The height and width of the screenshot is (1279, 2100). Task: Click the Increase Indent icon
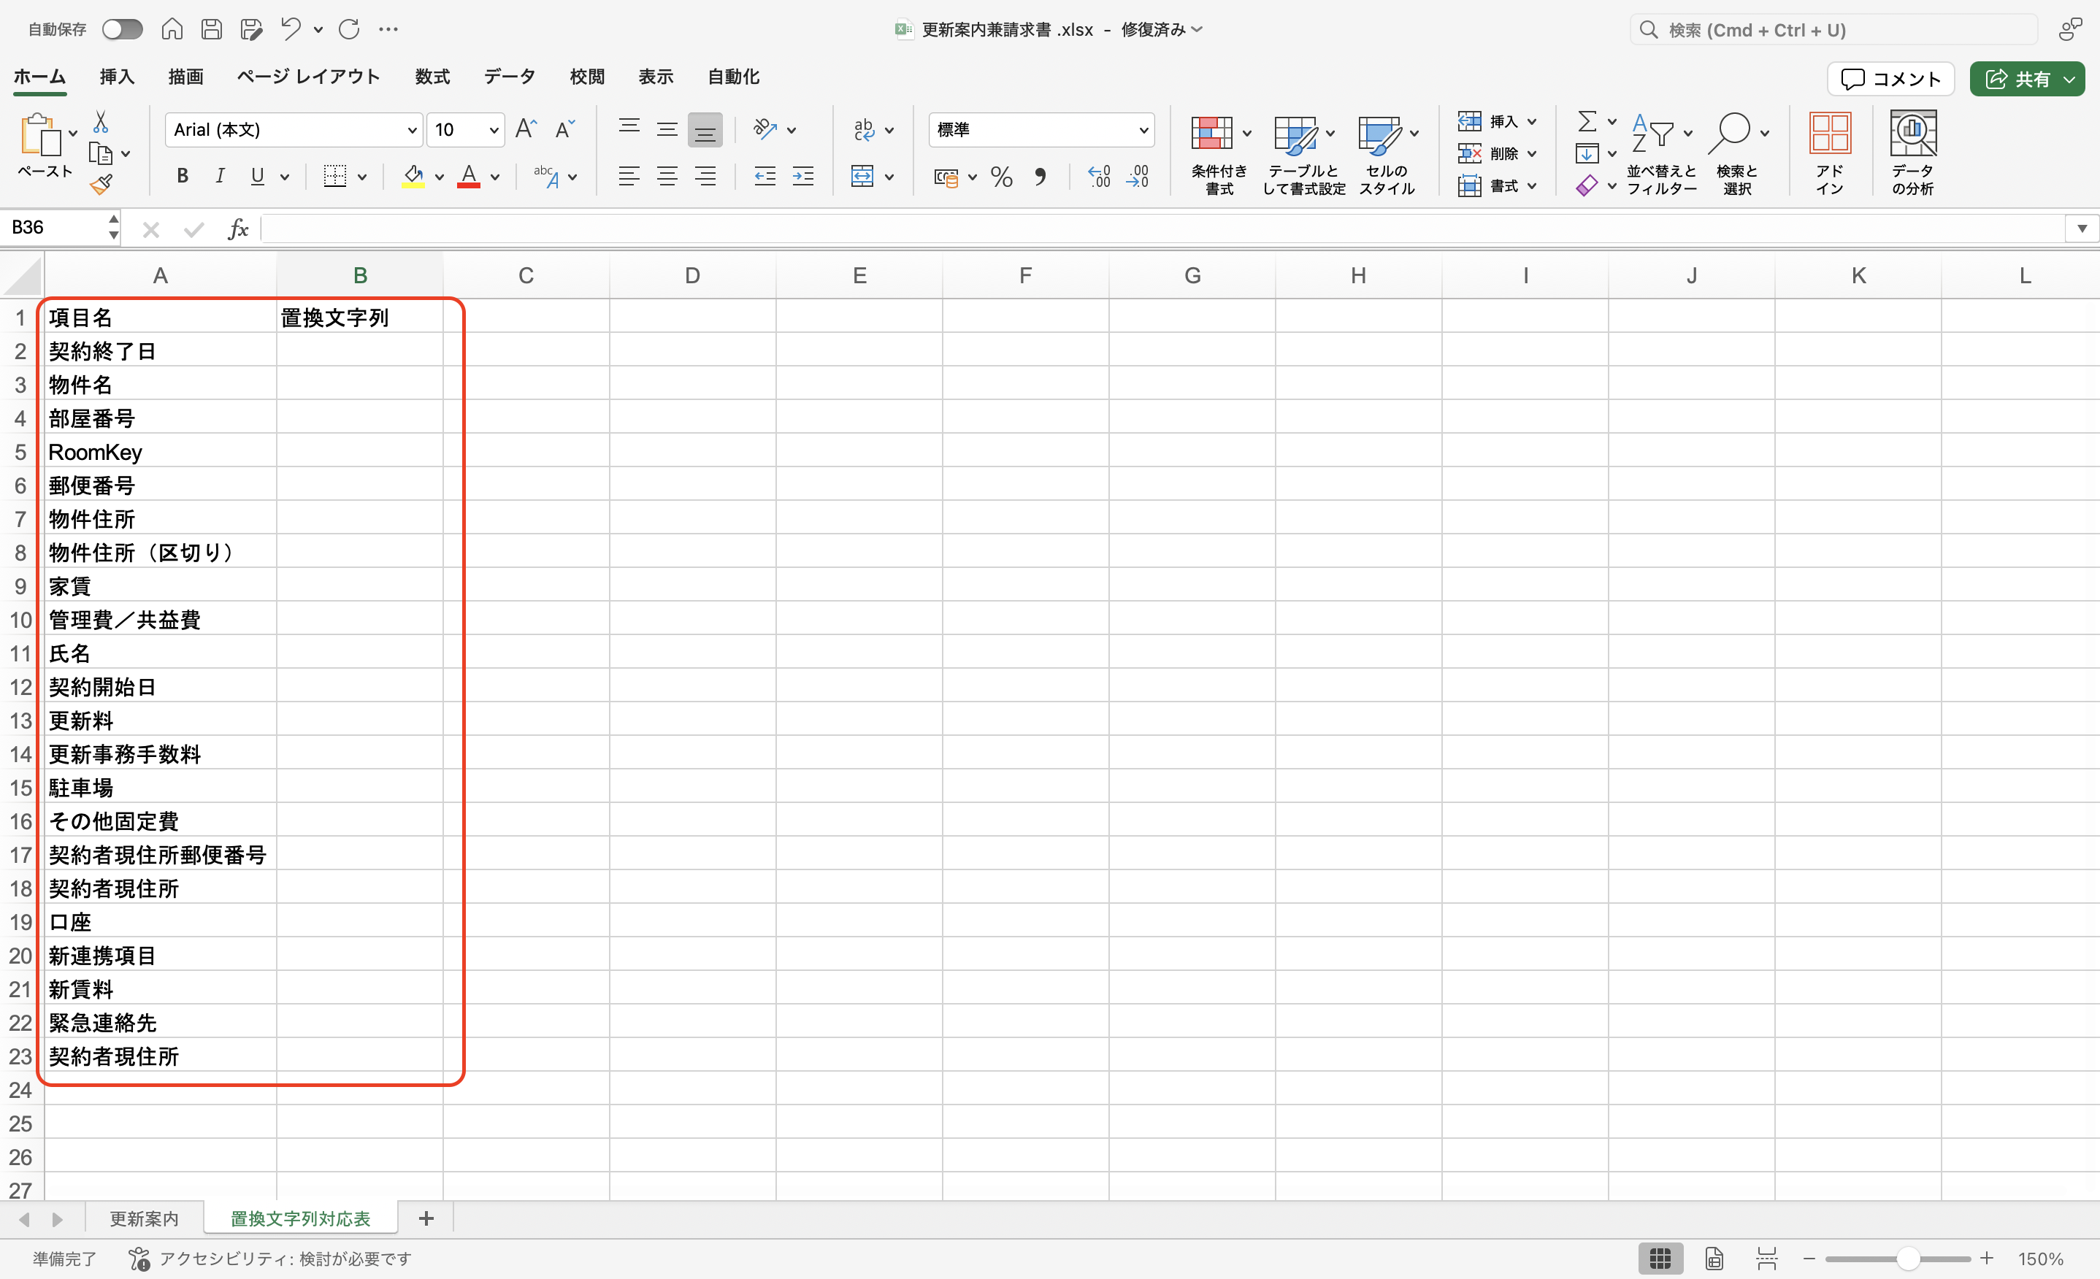click(803, 177)
